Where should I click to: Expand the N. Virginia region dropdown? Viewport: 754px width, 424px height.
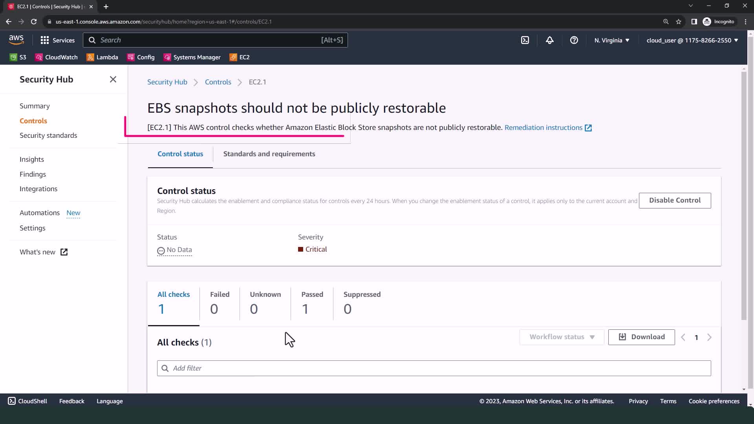pyautogui.click(x=611, y=40)
